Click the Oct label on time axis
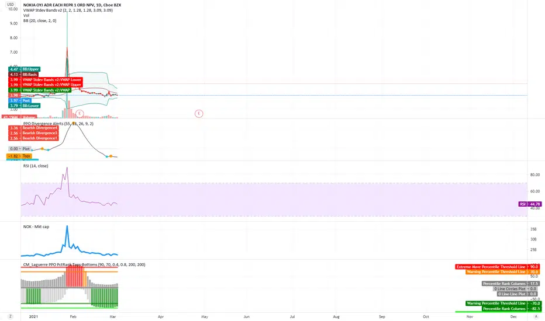This screenshot has width=545, height=321. pyautogui.click(x=426, y=316)
